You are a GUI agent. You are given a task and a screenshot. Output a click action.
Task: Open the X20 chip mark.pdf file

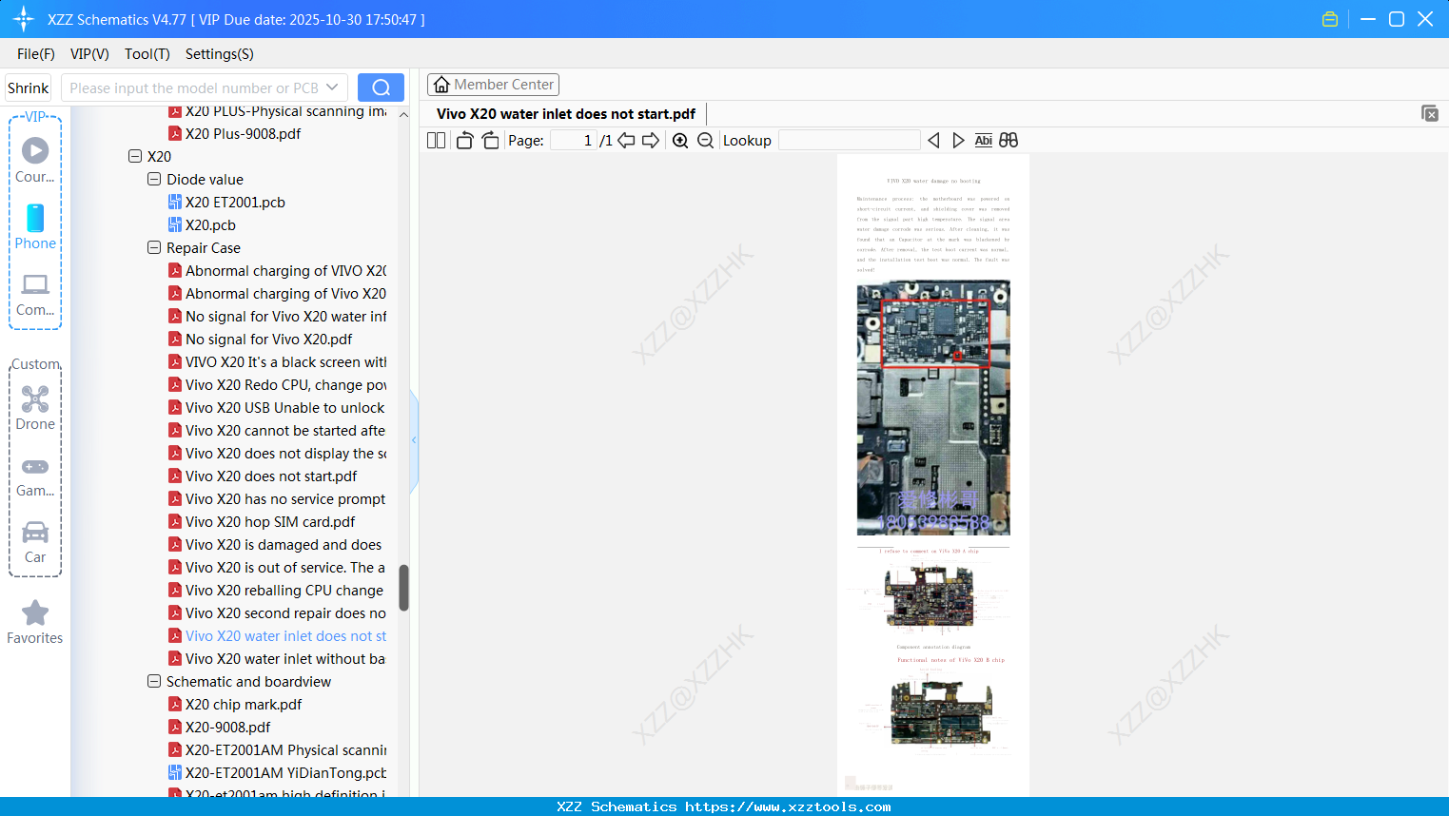pyautogui.click(x=244, y=705)
